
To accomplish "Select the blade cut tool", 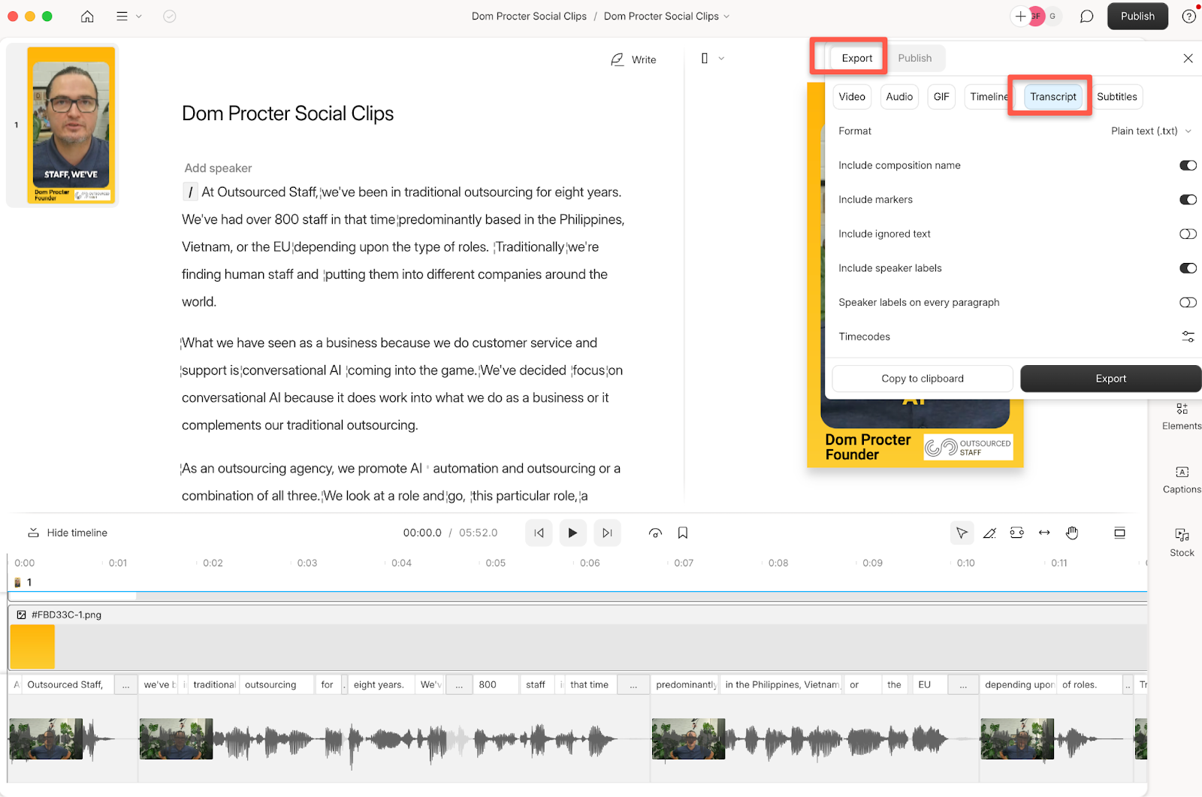I will [x=989, y=533].
